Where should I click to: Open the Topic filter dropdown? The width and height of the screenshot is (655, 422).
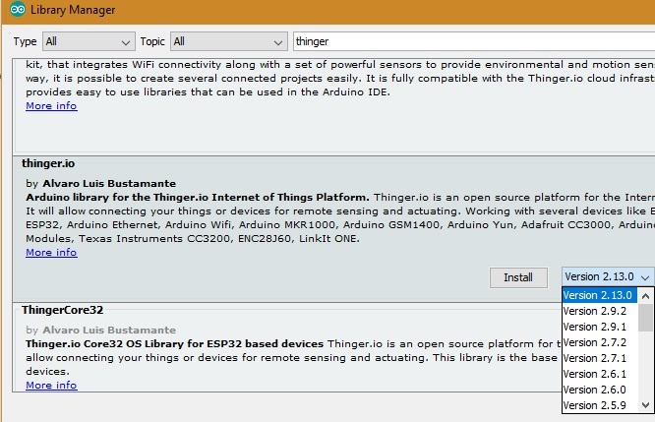pos(228,41)
